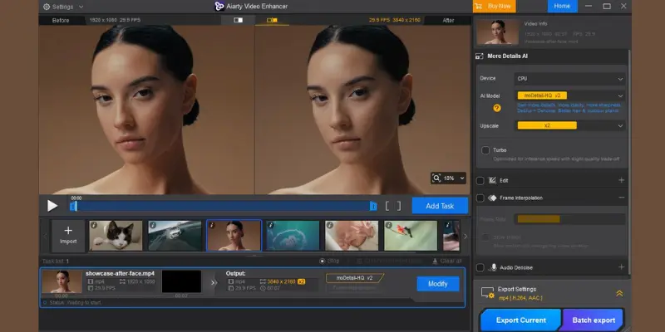Set the trim end bracket marker

(x=399, y=206)
